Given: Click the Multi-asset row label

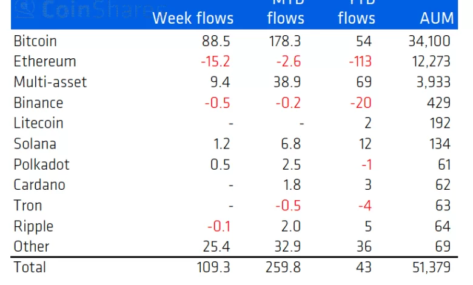Looking at the screenshot, I should (50, 82).
